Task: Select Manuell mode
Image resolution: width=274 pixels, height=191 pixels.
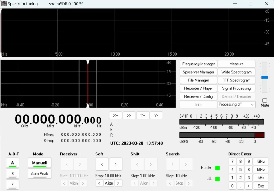Action: coord(40,163)
